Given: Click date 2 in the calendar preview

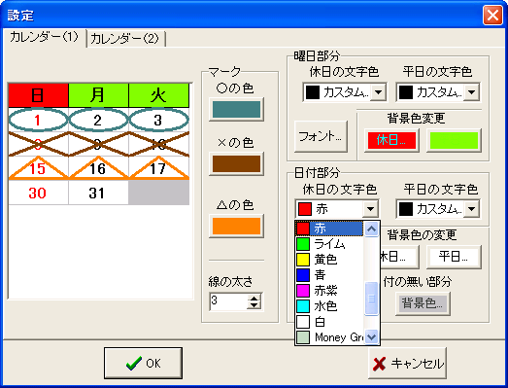Looking at the screenshot, I should click(x=98, y=120).
